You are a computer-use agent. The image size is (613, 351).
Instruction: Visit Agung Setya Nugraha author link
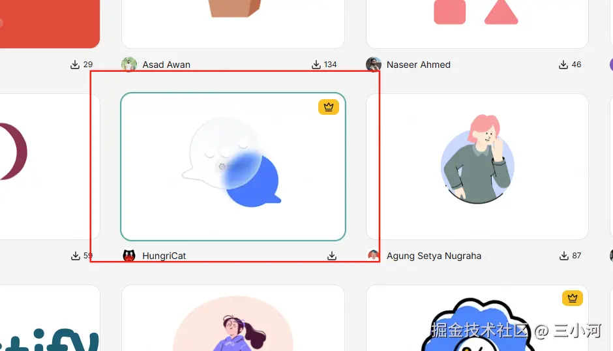point(434,256)
